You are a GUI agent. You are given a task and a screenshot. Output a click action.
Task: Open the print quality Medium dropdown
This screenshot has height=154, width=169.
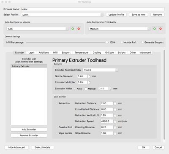click(120, 29)
